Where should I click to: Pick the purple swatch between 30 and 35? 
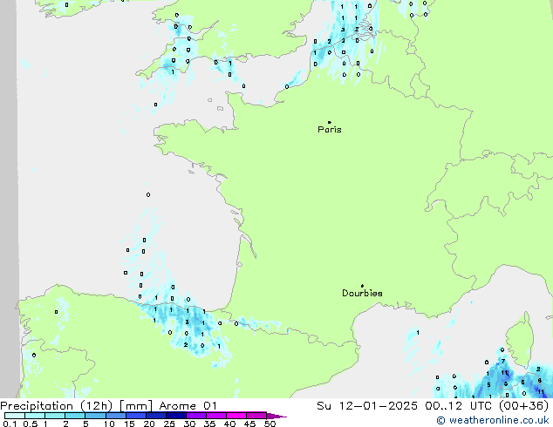(196, 416)
